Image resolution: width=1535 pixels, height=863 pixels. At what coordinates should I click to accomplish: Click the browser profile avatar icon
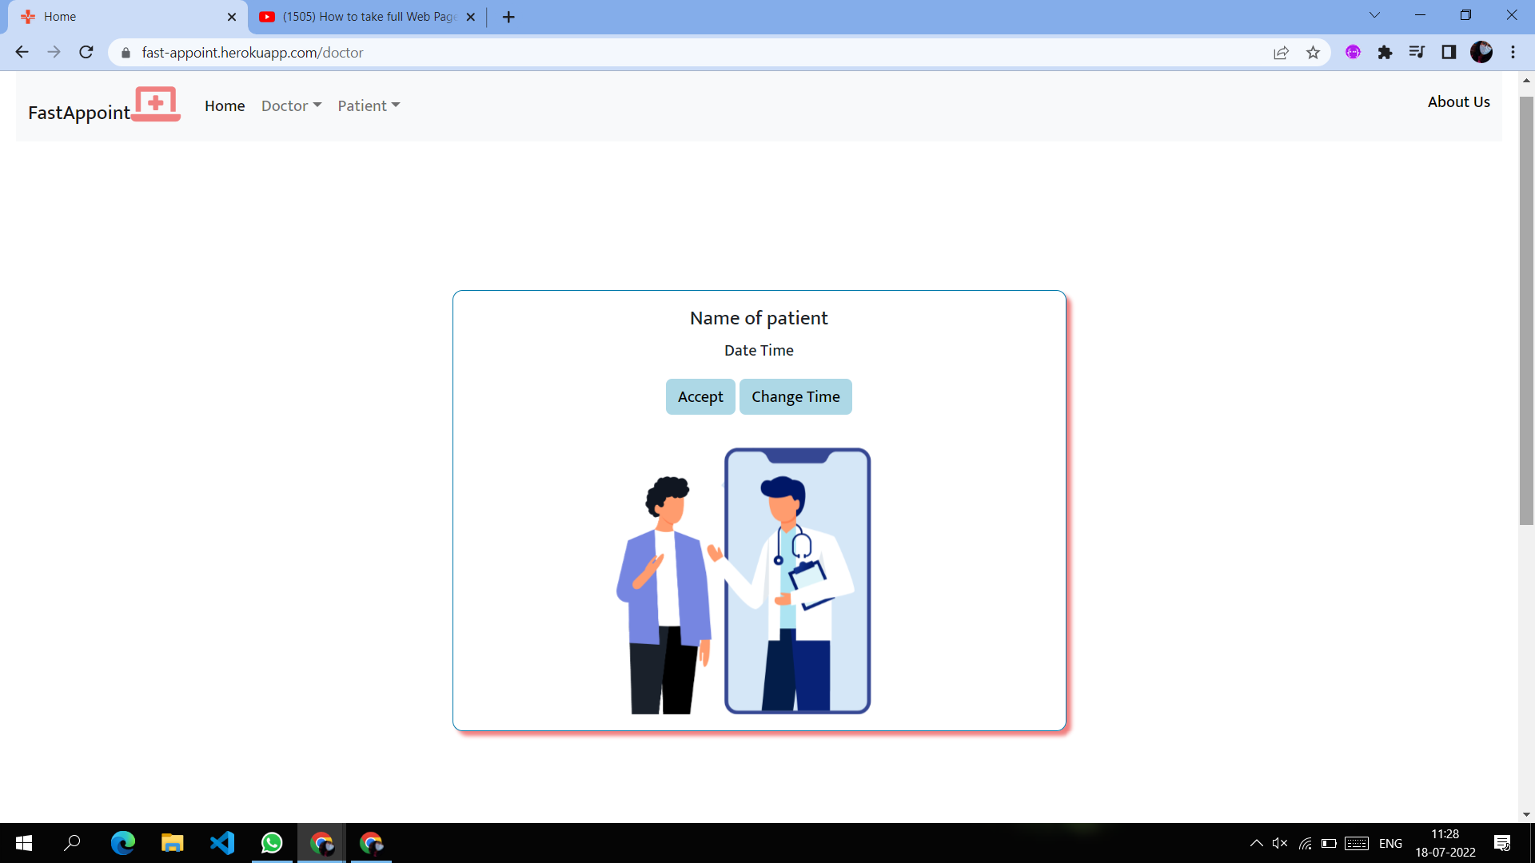coord(1483,52)
